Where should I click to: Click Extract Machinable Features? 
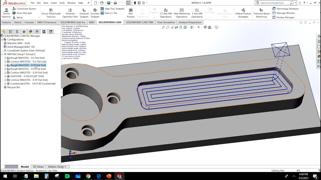[51, 13]
